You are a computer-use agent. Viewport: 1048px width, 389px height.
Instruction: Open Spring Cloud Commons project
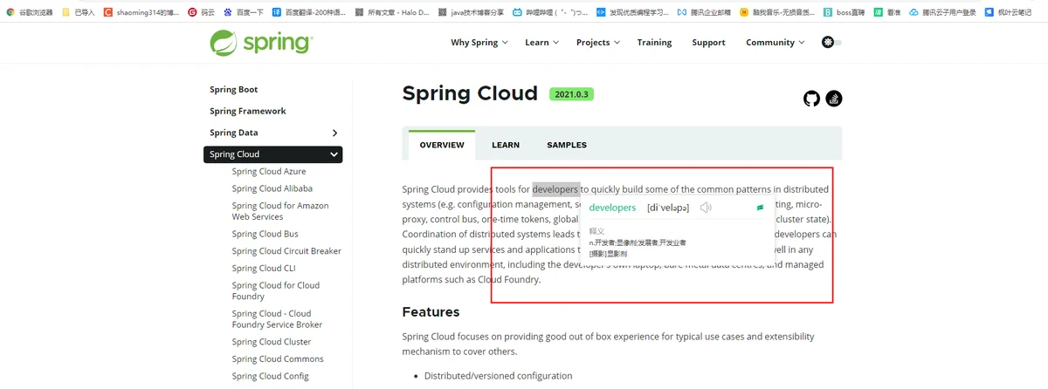[x=278, y=358]
